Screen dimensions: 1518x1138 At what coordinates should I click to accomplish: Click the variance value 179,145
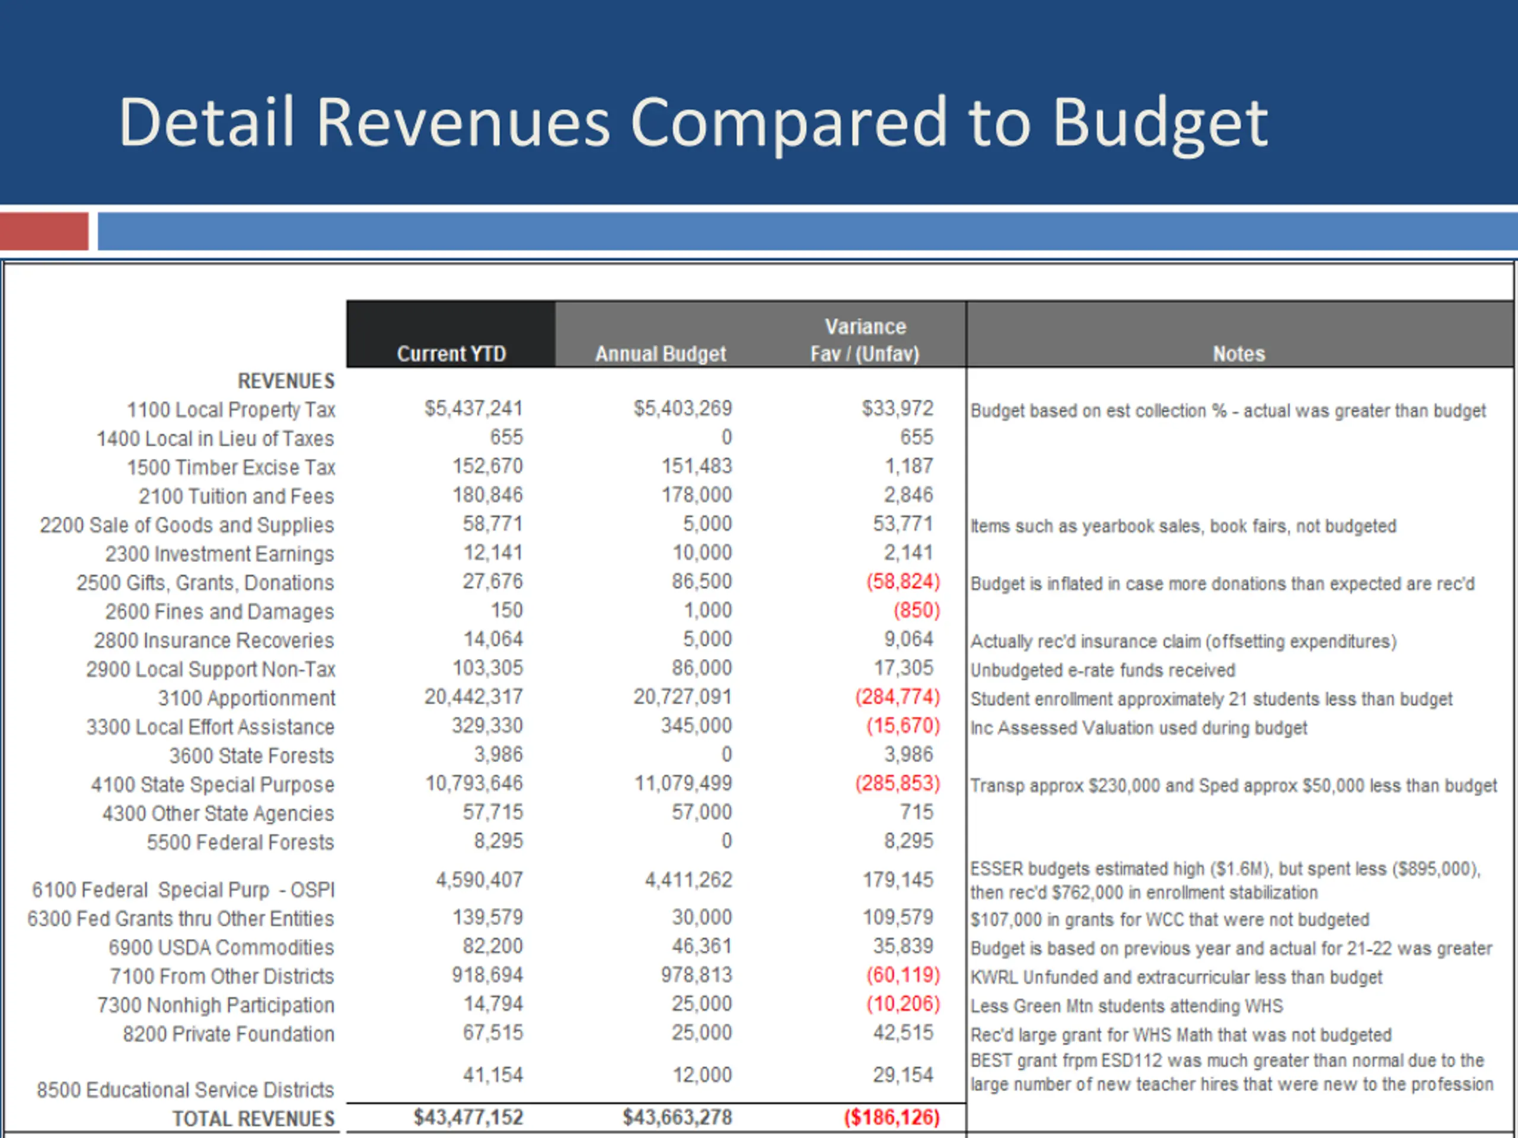pos(898,880)
